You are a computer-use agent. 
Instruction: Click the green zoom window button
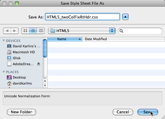point(17,3)
